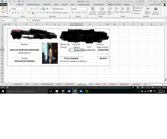Open the font size 11 dropdown
The width and height of the screenshot is (167, 139).
29,9
